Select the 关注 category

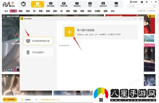pyautogui.click(x=6, y=11)
